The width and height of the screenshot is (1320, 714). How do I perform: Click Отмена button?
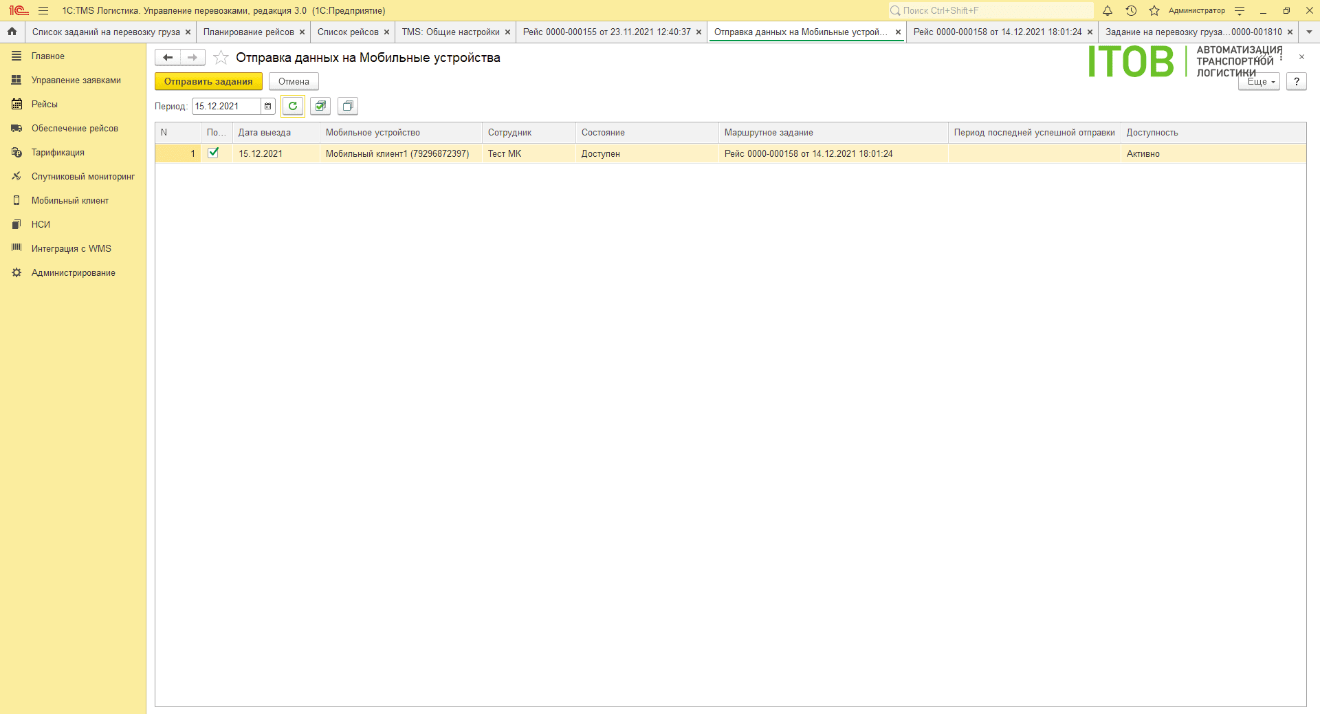(294, 82)
